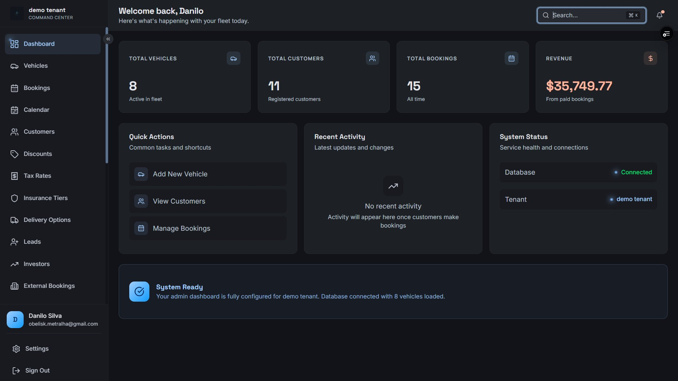Open the Dashboard menu item
Viewport: 678px width, 381px height.
53,44
